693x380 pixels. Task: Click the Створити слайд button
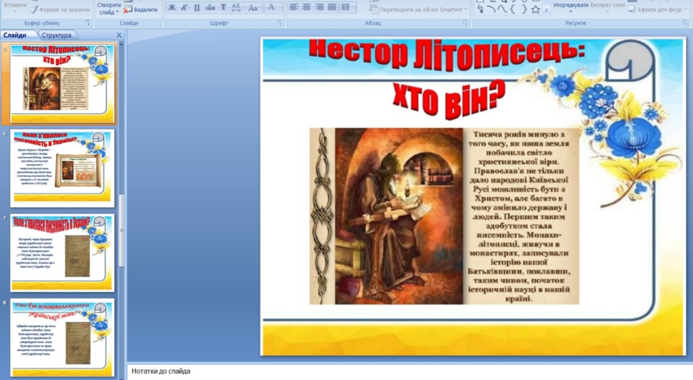click(108, 8)
